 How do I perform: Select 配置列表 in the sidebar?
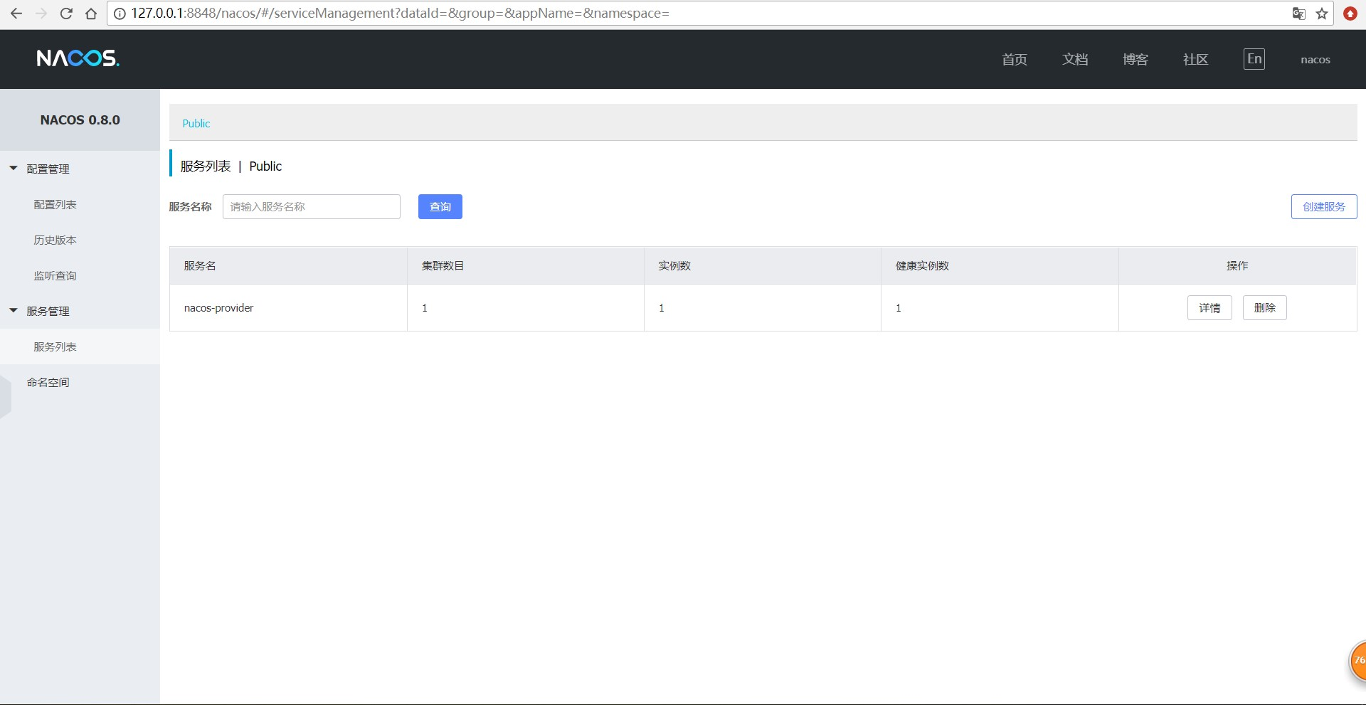(x=55, y=204)
